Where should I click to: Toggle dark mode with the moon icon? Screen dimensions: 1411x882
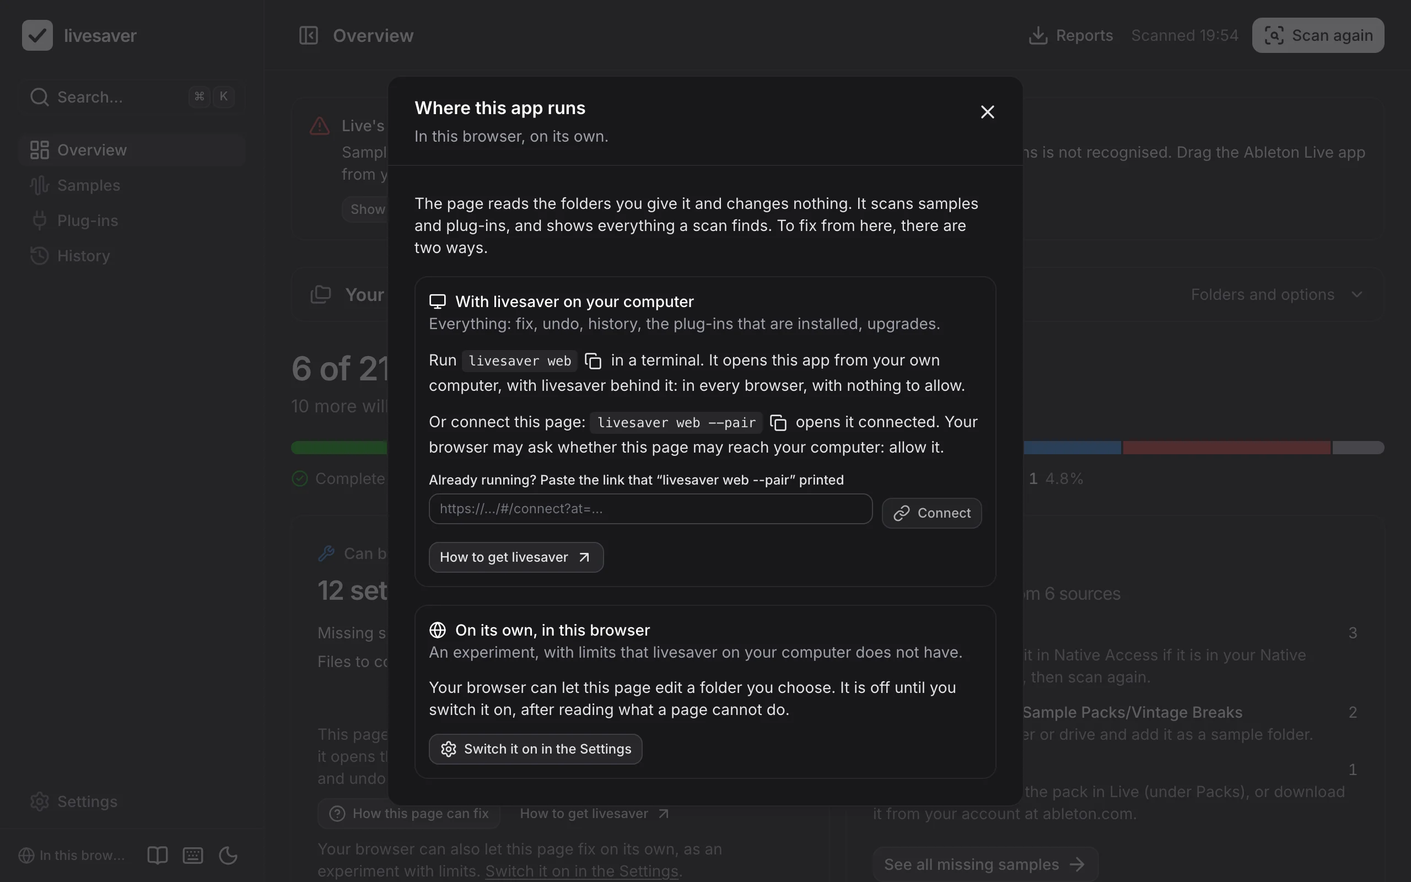click(228, 855)
